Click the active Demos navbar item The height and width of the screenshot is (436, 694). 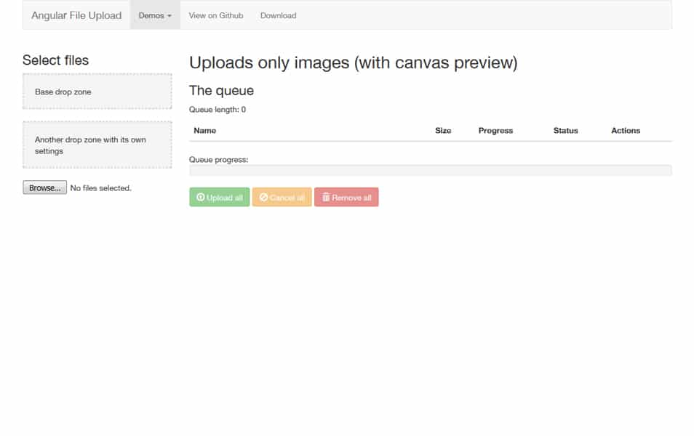click(154, 15)
